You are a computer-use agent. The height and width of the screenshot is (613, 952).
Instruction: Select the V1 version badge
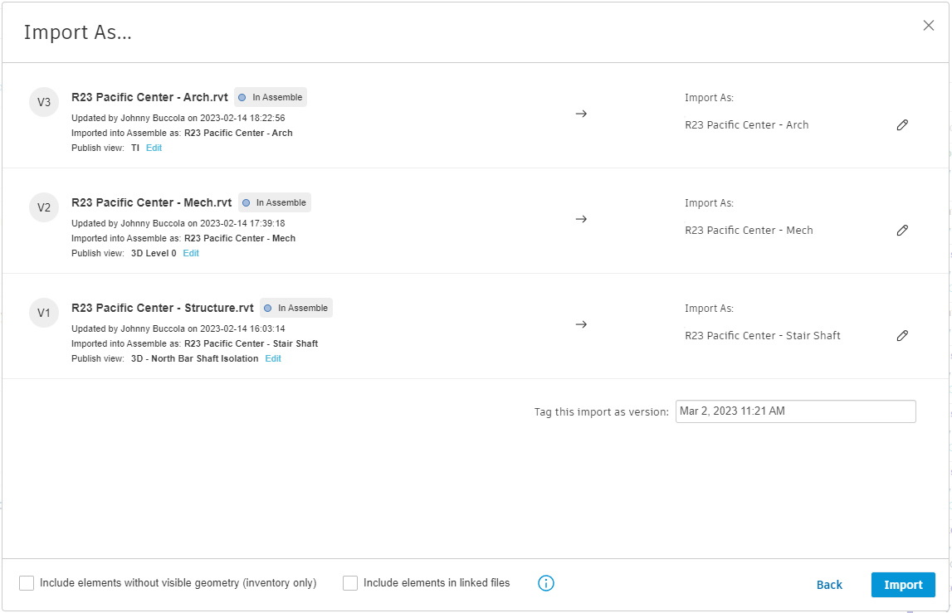click(x=44, y=313)
